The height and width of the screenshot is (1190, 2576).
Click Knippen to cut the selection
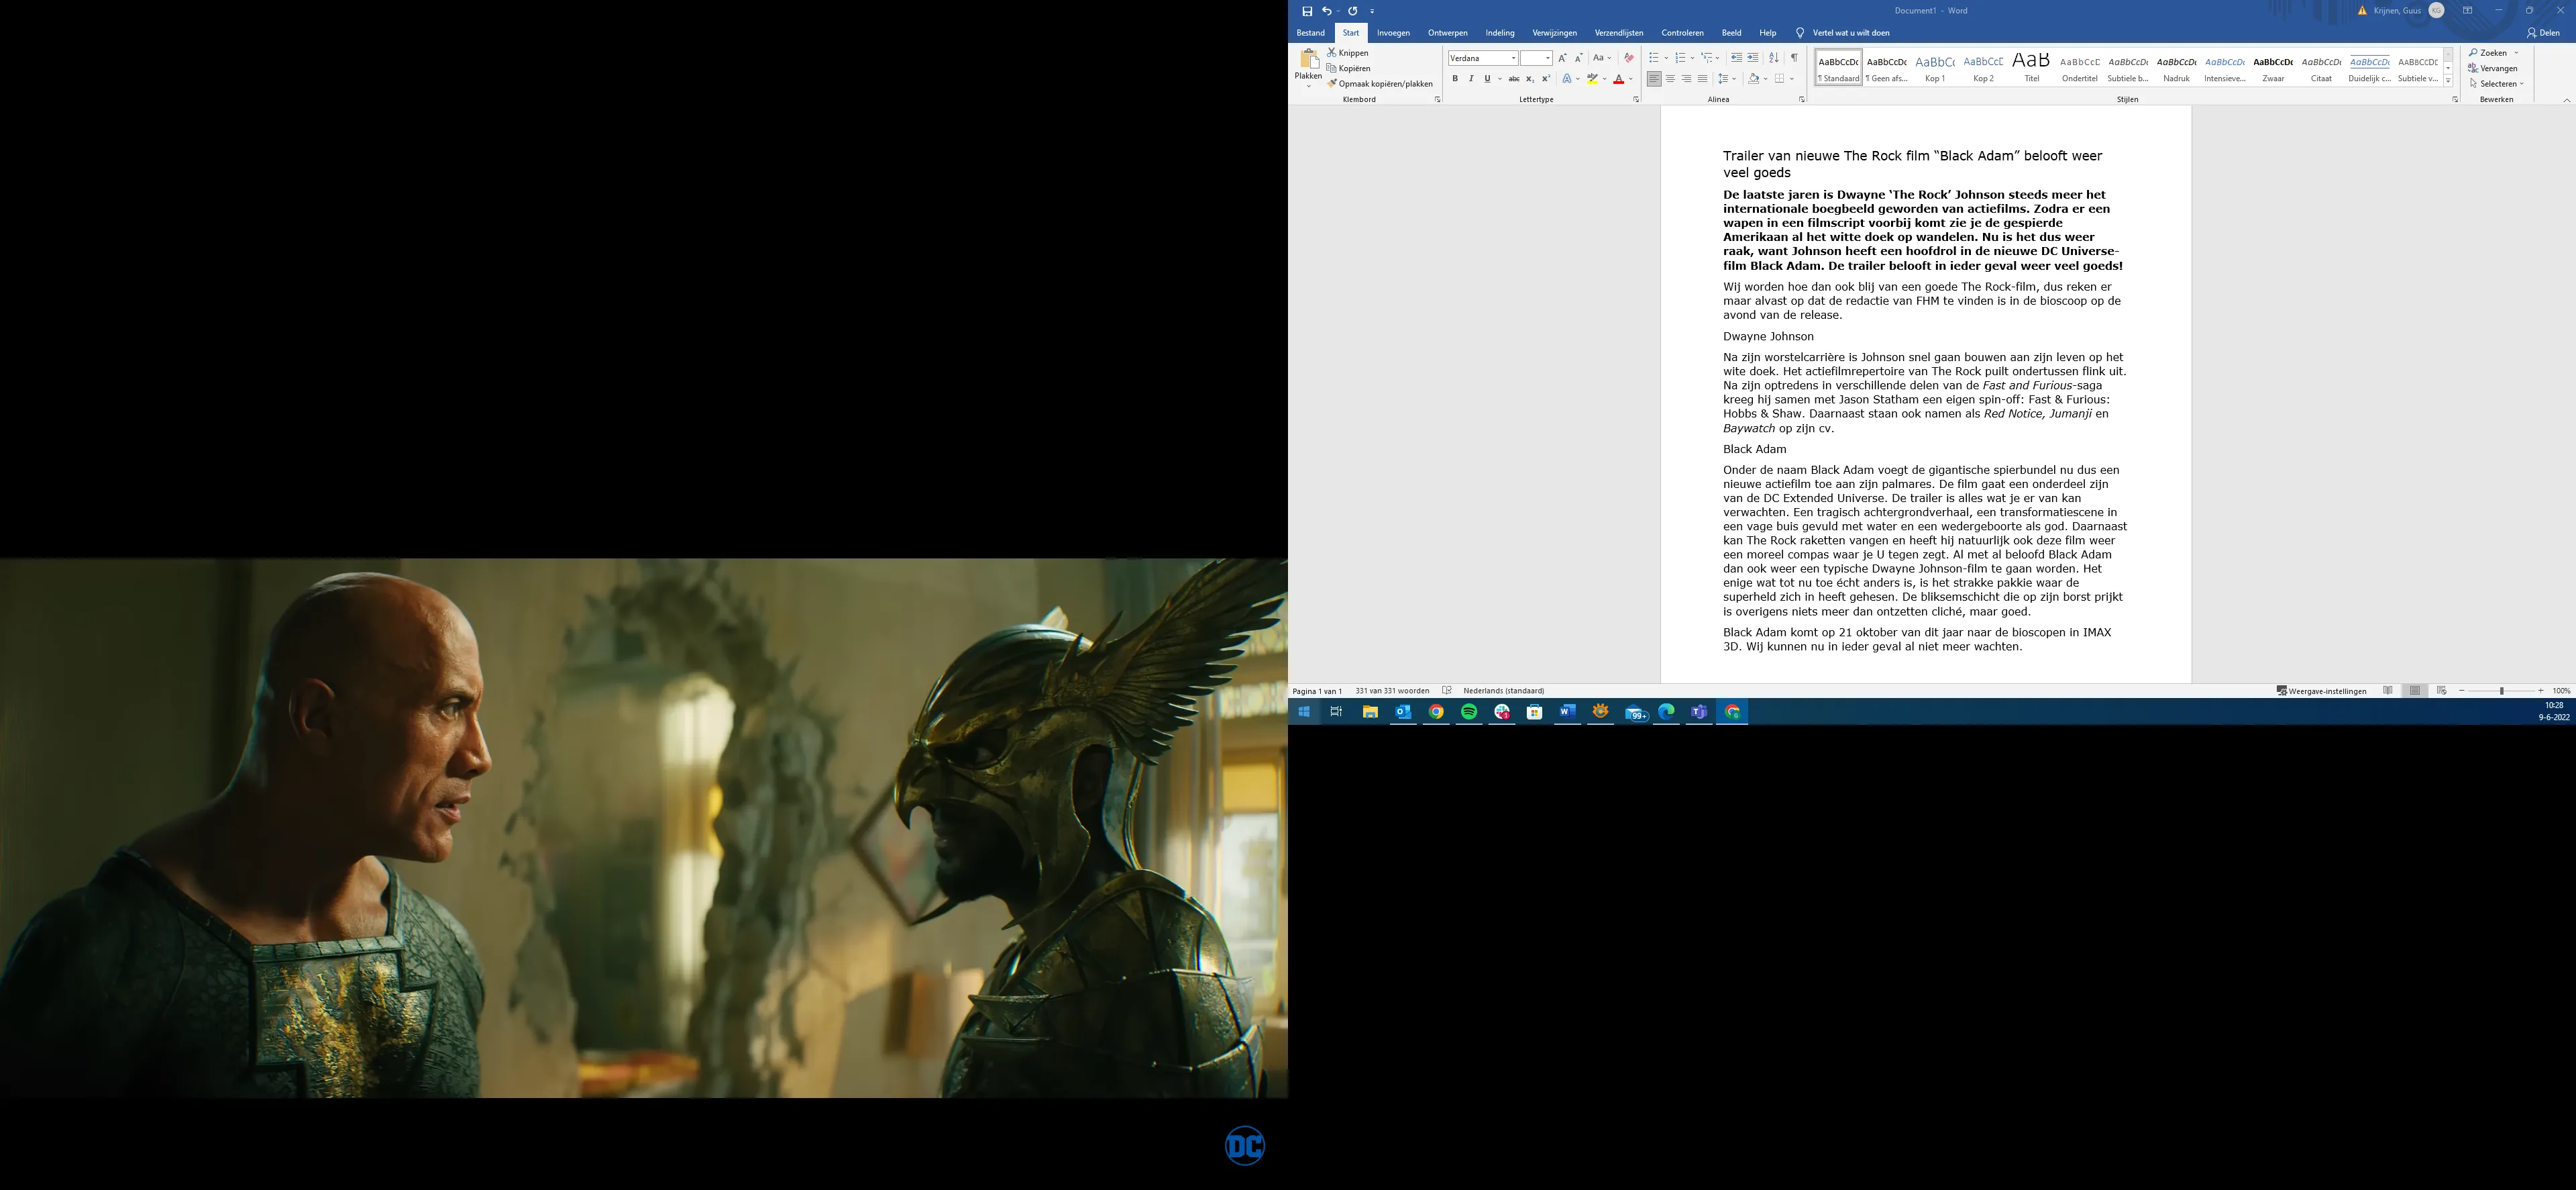pyautogui.click(x=1348, y=53)
